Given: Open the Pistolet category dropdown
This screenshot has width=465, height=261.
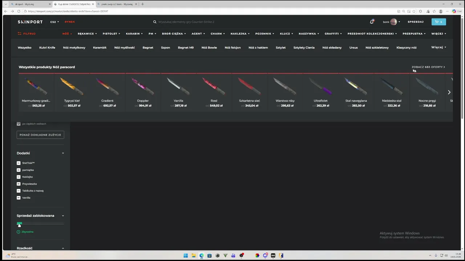Looking at the screenshot, I should (111, 33).
